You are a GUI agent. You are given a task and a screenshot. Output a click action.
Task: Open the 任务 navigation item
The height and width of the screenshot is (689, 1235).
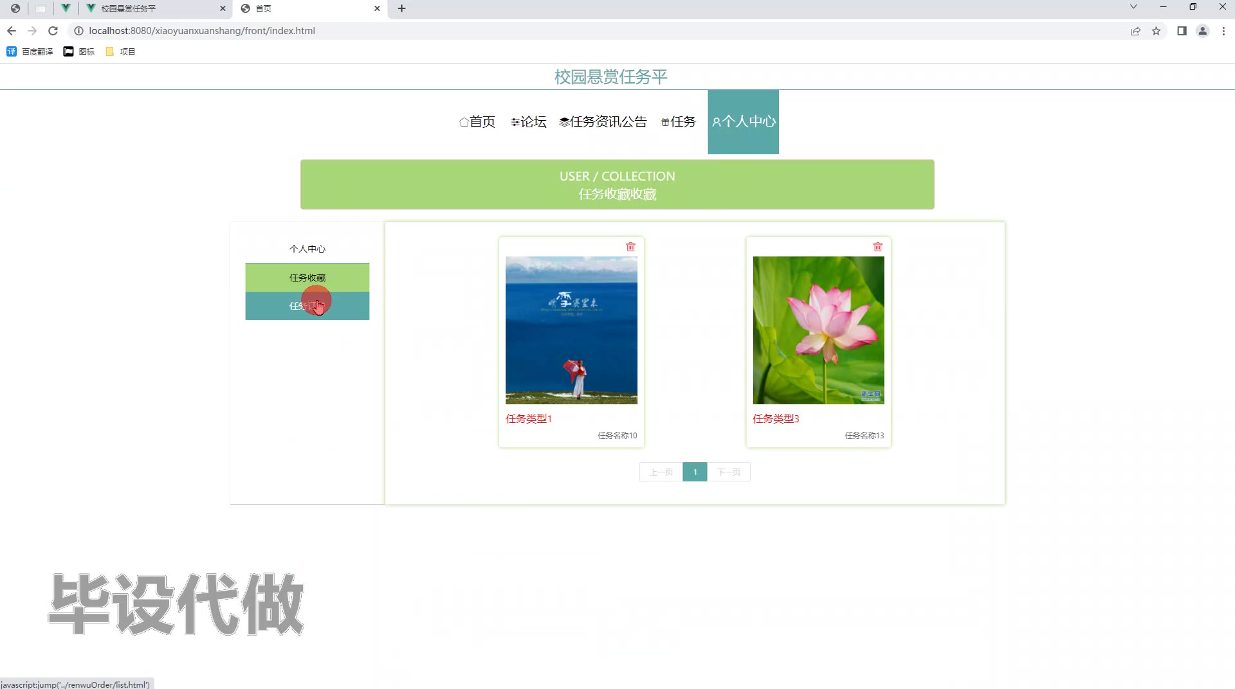(679, 122)
